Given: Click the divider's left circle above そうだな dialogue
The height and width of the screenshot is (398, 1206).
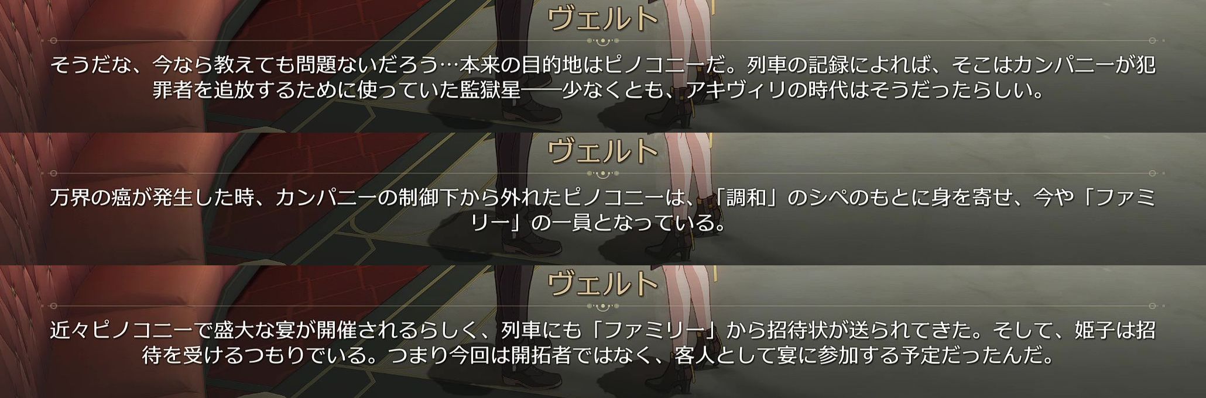Looking at the screenshot, I should (x=53, y=41).
